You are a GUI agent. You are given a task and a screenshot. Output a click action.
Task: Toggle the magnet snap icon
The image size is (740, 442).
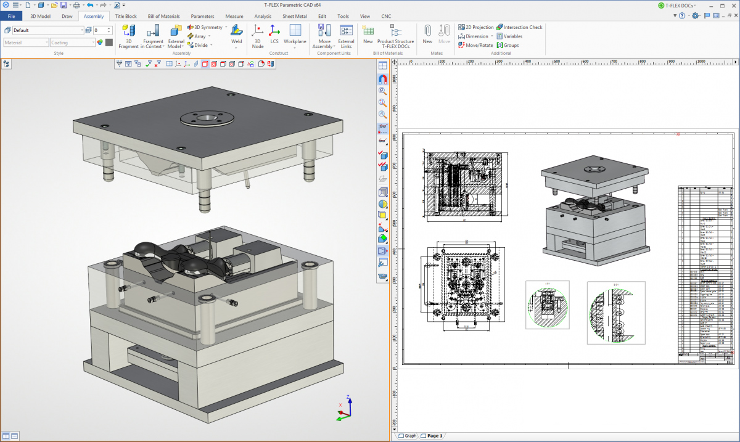tap(382, 78)
